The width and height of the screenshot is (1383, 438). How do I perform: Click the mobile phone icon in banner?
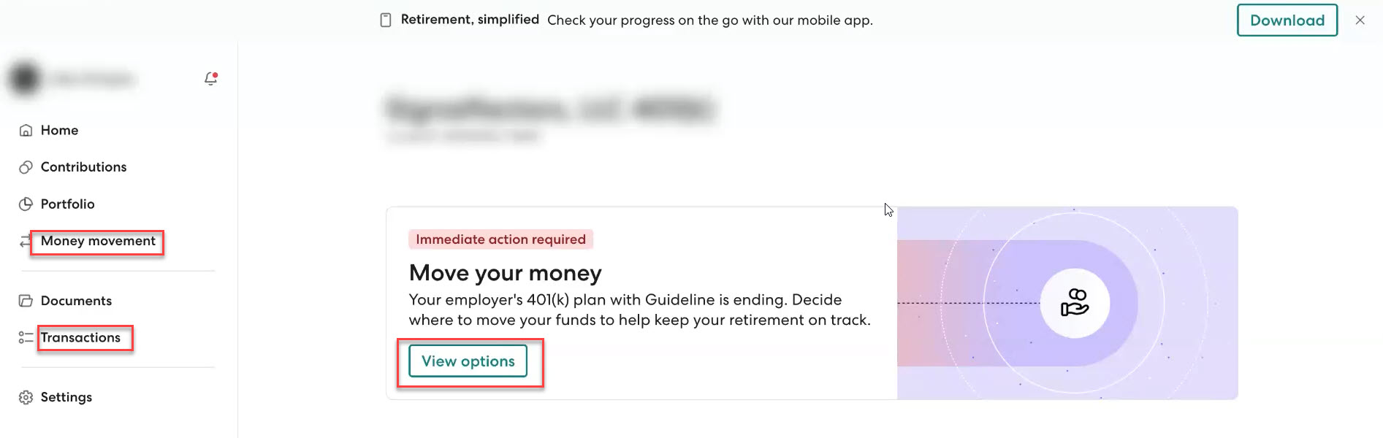(x=386, y=20)
